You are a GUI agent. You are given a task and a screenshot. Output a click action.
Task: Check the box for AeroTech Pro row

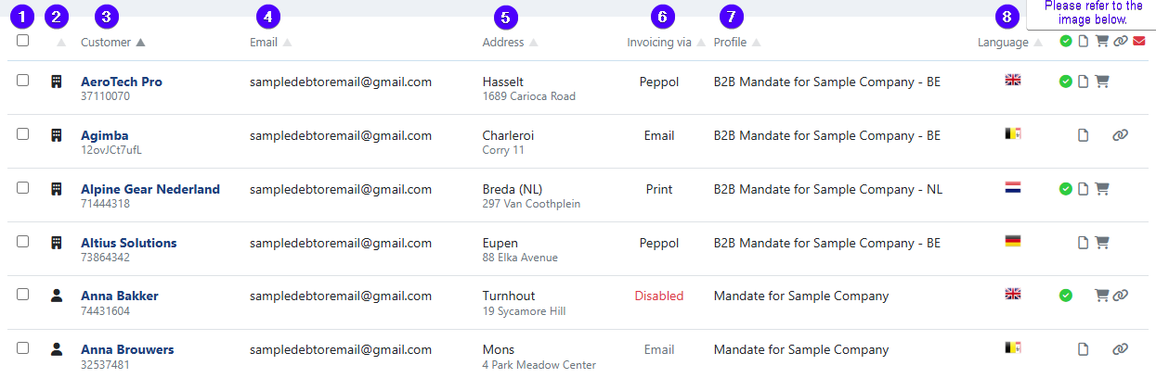coord(23,81)
